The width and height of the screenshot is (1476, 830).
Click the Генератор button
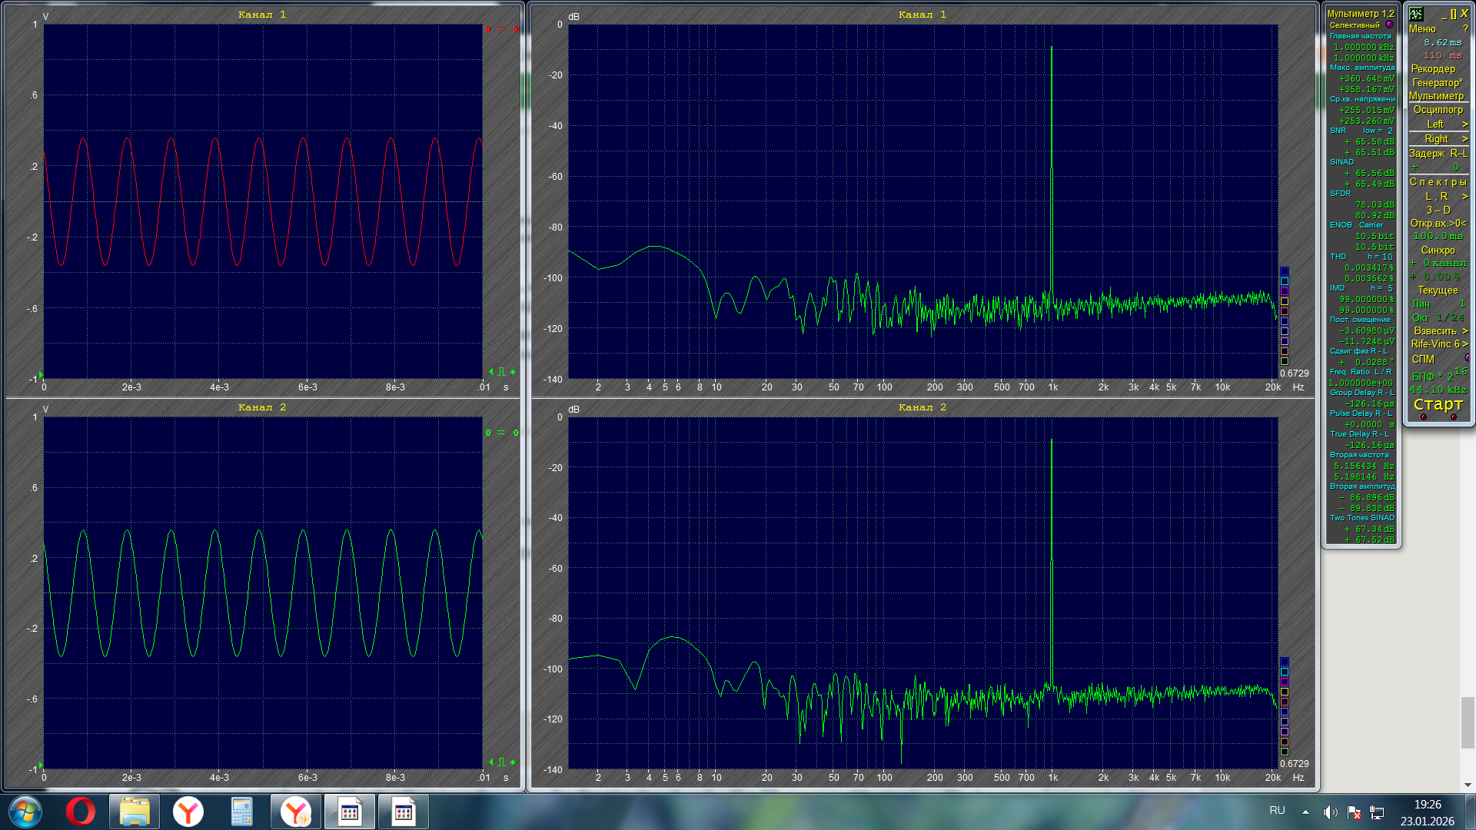pyautogui.click(x=1436, y=82)
